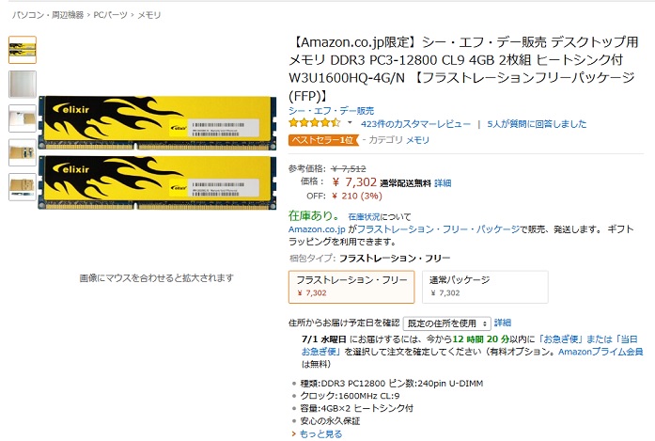This screenshot has height=441, width=655.
Task: Click the ベストセラー1位 badge
Action: coord(323,140)
